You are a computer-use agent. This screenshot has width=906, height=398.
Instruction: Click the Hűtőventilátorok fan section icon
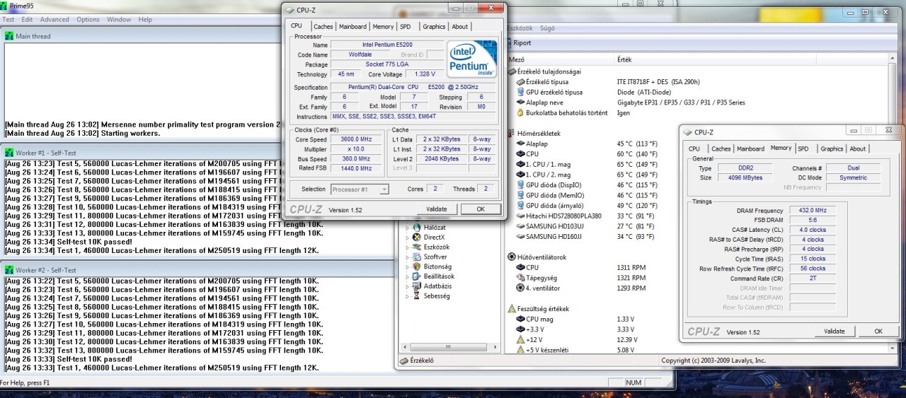(512, 257)
